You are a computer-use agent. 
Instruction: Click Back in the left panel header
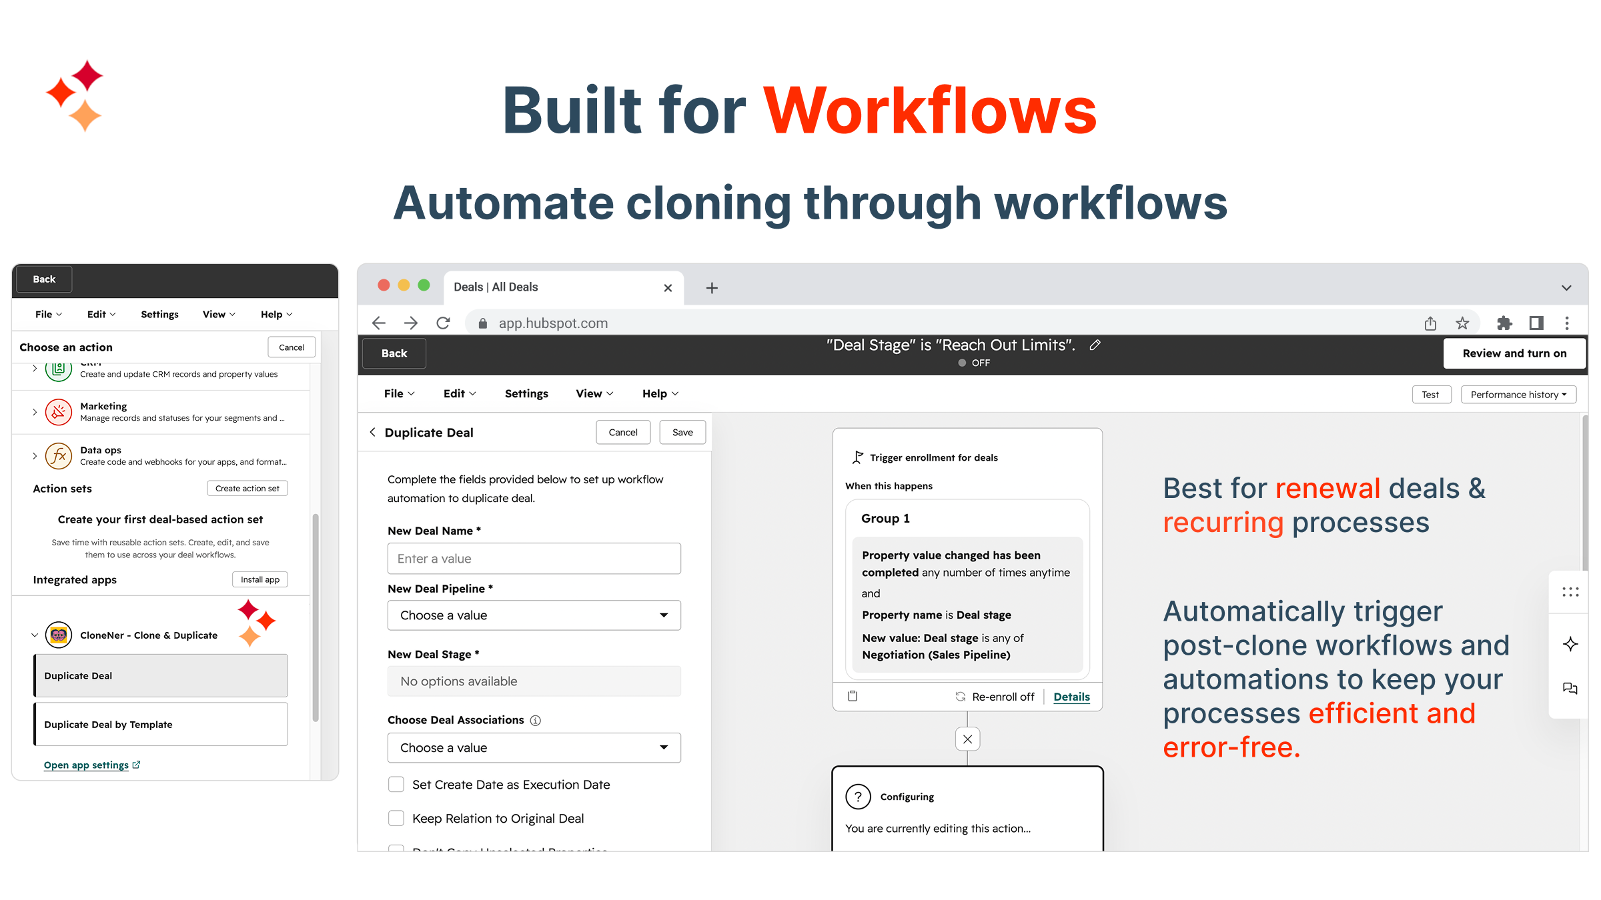tap(44, 279)
